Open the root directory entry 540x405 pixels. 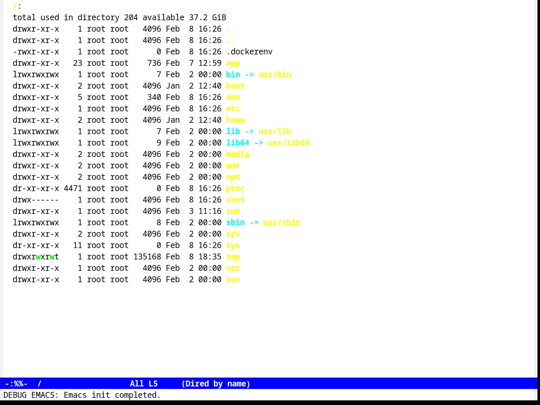point(235,200)
